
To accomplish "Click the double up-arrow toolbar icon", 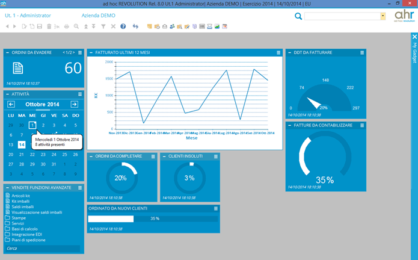I will tap(86, 26).
